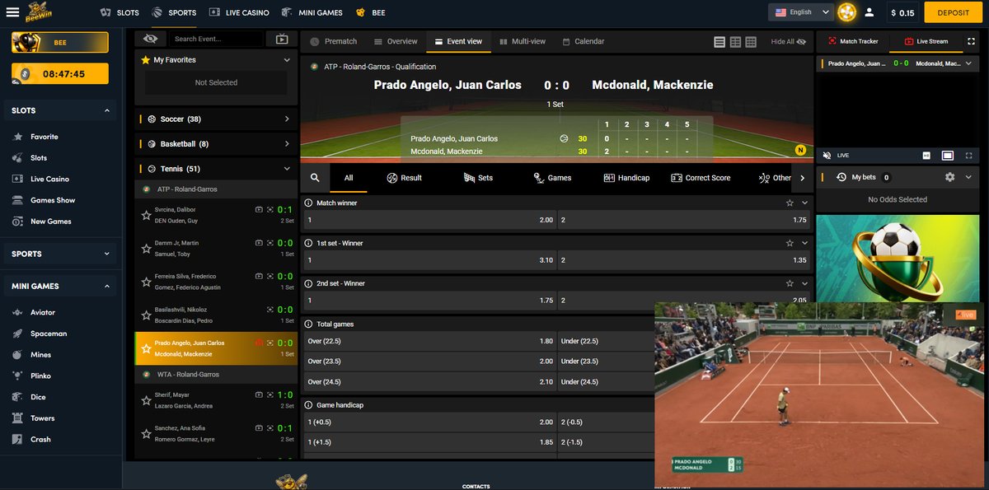Screen dimensions: 989x490
Task: Switch to the Prematch tab
Action: (x=333, y=41)
